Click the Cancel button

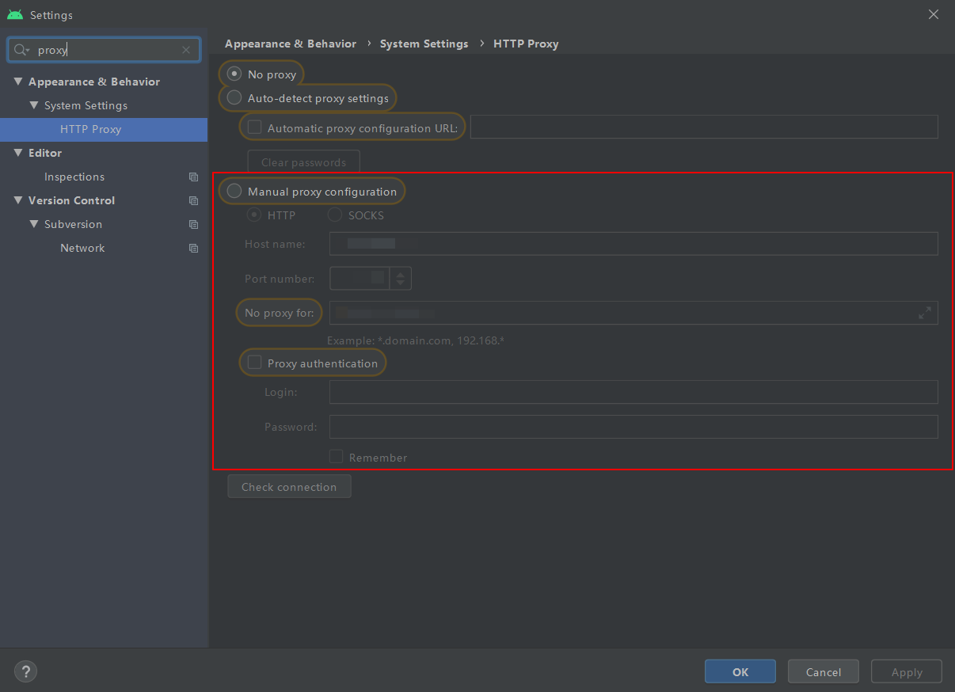tap(824, 671)
